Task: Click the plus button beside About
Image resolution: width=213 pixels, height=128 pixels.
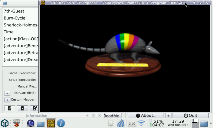Action: (168, 116)
